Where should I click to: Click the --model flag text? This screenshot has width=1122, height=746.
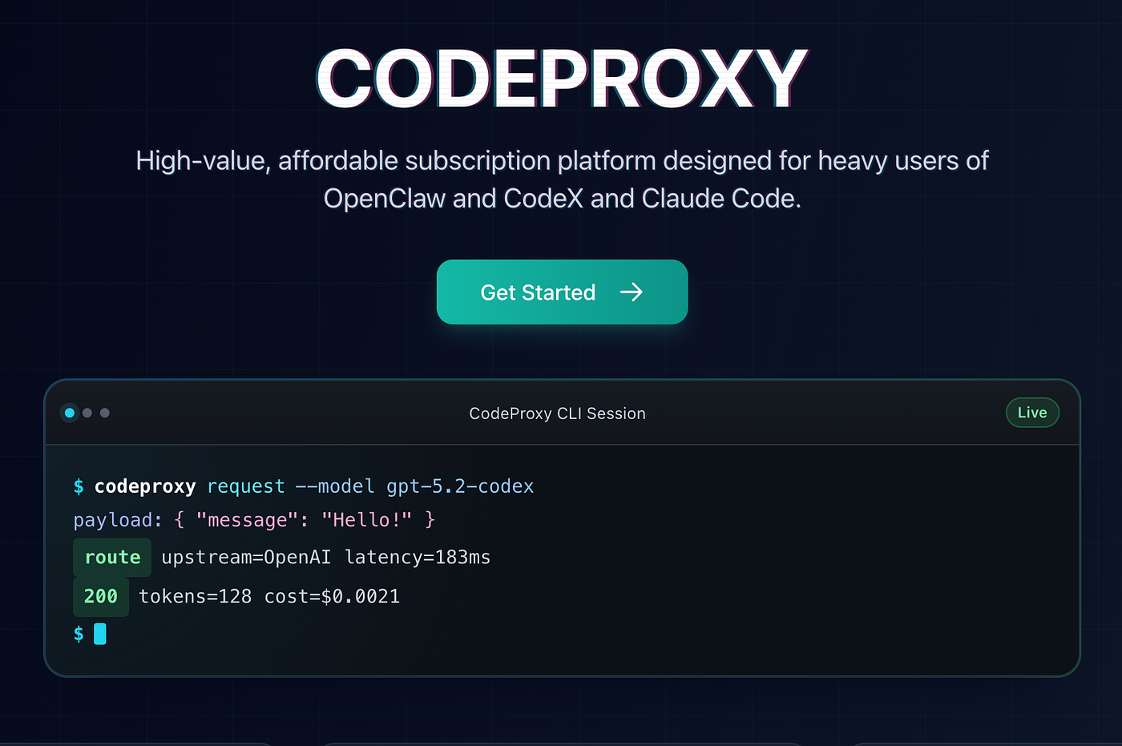pyautogui.click(x=335, y=486)
